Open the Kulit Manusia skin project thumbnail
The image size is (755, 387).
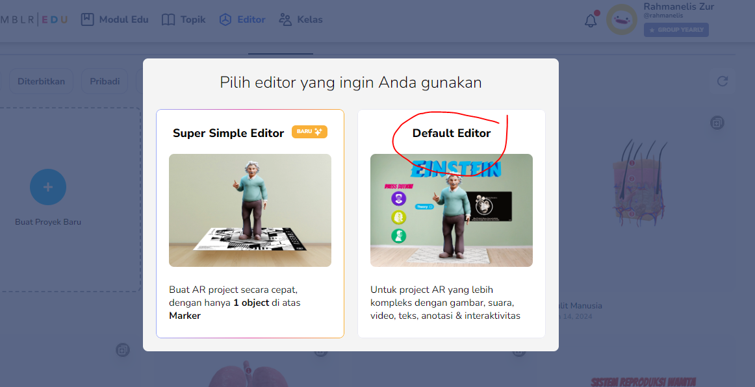[640, 182]
